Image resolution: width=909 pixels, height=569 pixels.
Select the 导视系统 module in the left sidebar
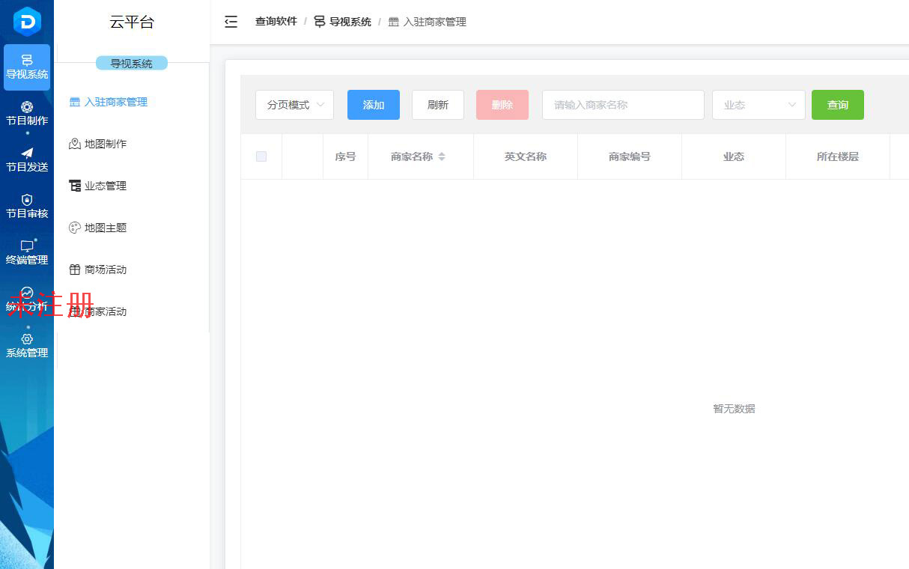[27, 67]
